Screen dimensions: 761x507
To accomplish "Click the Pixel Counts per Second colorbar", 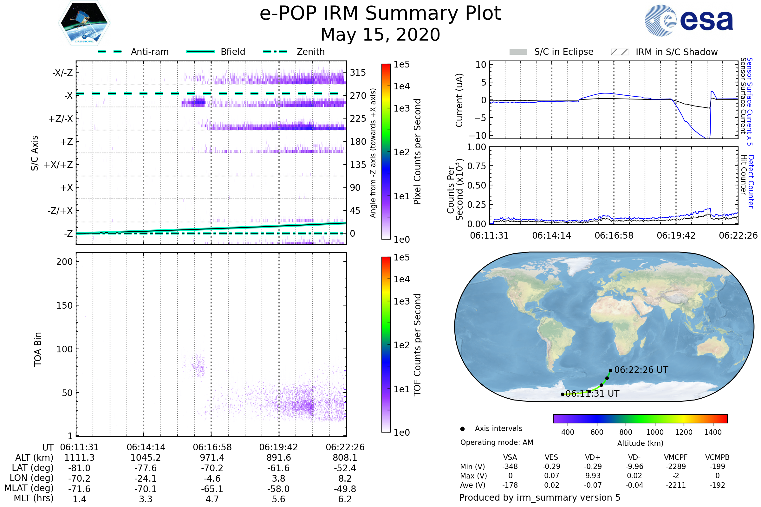I will (386, 152).
